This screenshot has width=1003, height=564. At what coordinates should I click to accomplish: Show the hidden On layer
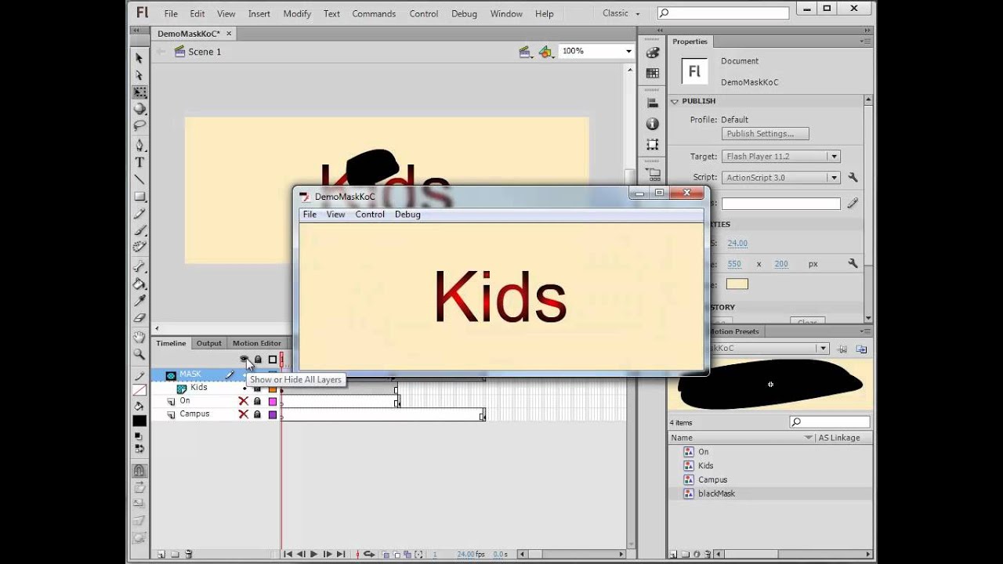tap(243, 401)
